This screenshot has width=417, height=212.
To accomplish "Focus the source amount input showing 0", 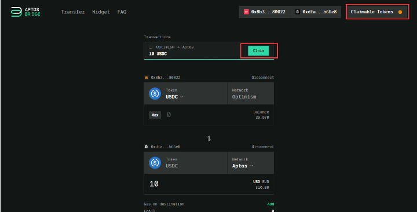I will pos(169,115).
